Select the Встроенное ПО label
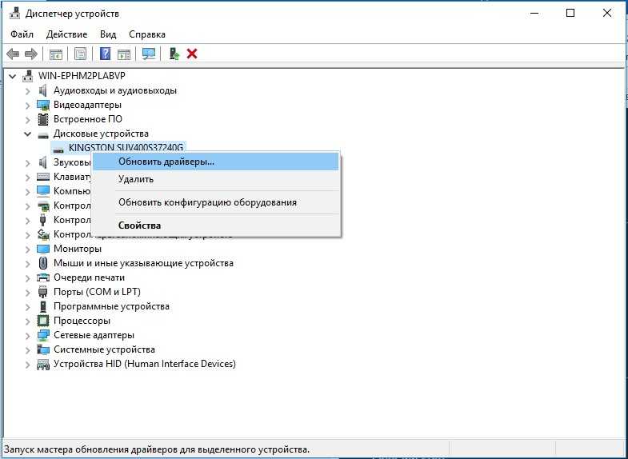The image size is (628, 459). point(88,119)
